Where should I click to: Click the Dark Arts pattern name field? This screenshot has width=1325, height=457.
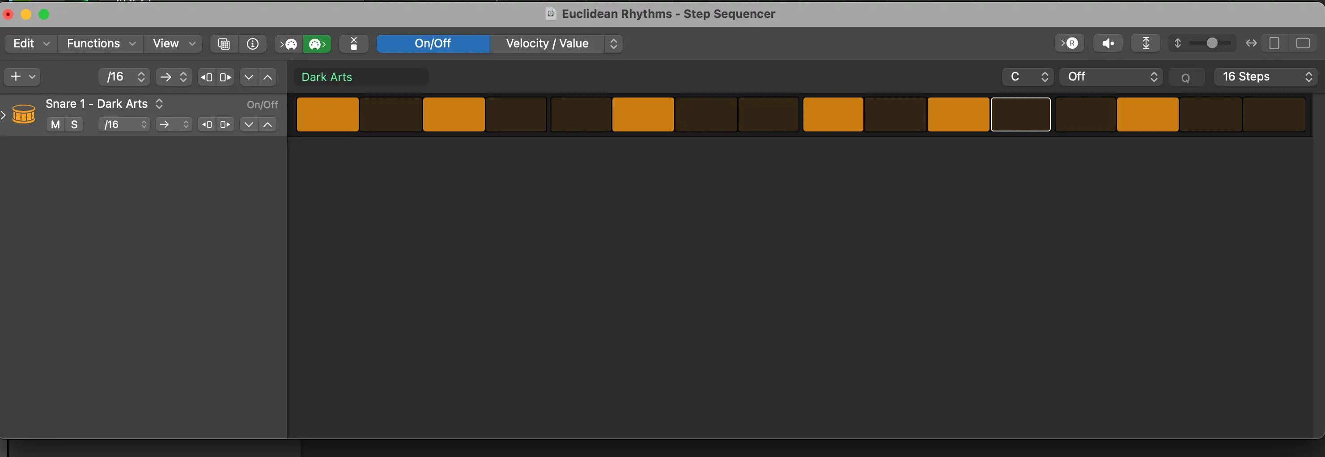(x=360, y=77)
